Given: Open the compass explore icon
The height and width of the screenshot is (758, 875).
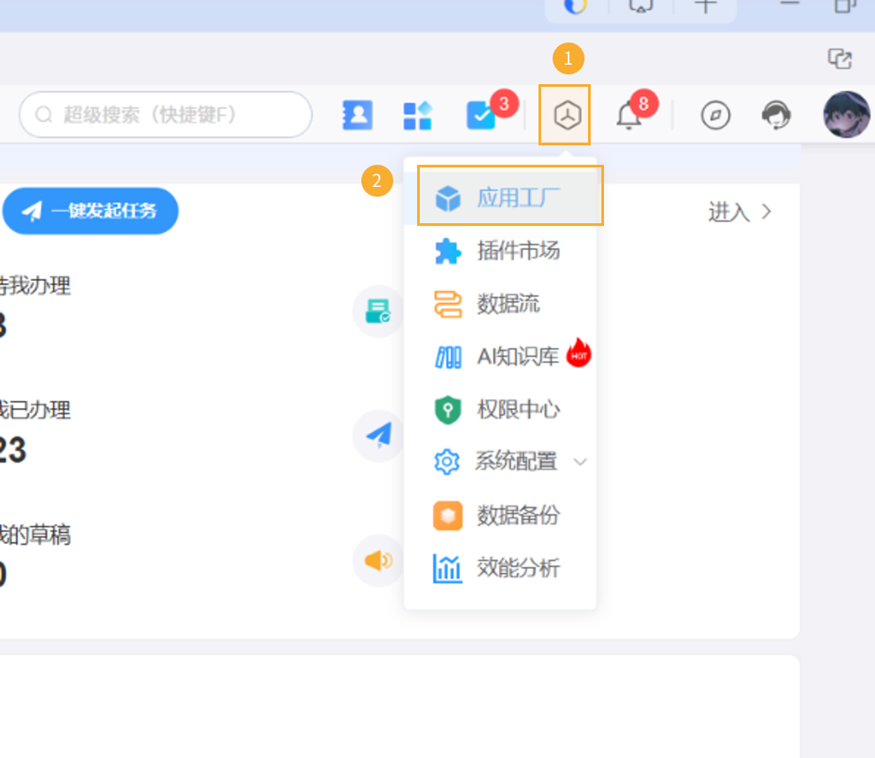Looking at the screenshot, I should pyautogui.click(x=716, y=115).
